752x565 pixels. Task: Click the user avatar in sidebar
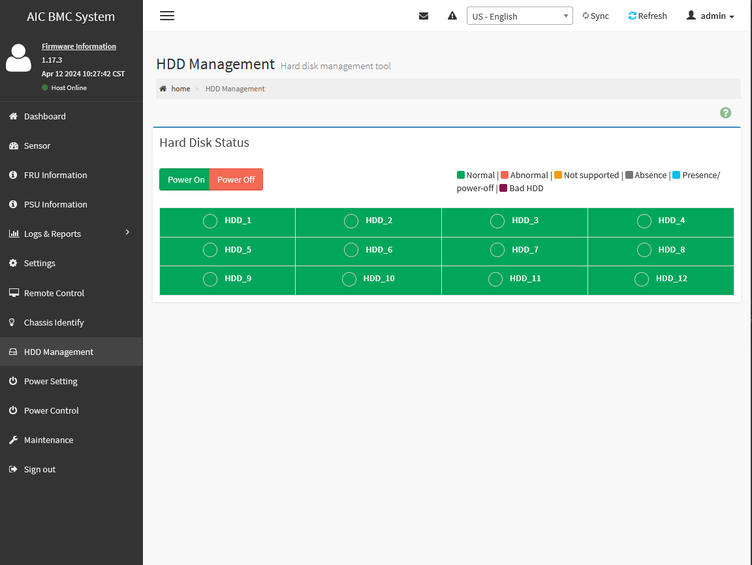[18, 57]
